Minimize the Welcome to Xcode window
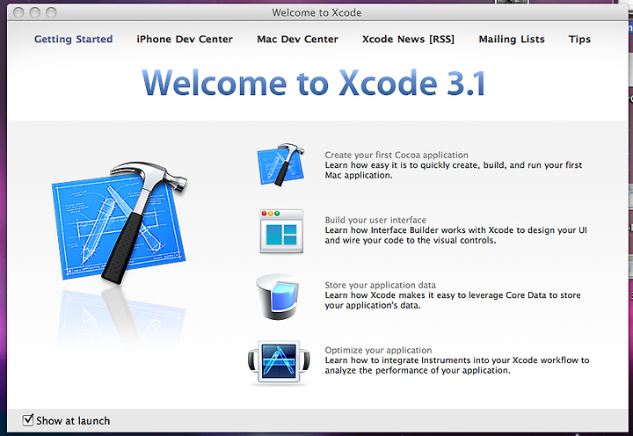Screen dimensions: 633x436 (34, 12)
